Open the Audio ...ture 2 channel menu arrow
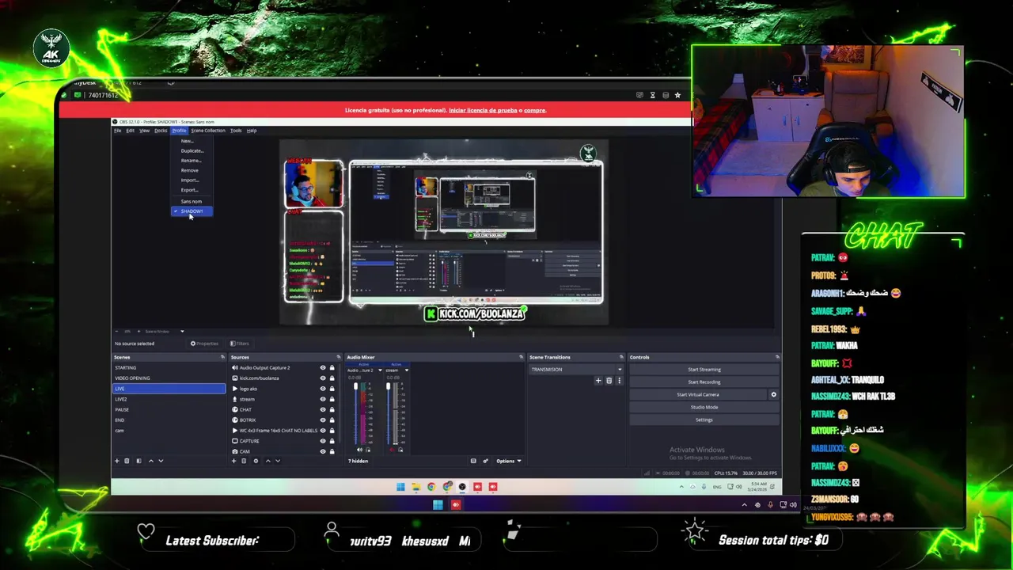The height and width of the screenshot is (570, 1013). (379, 370)
